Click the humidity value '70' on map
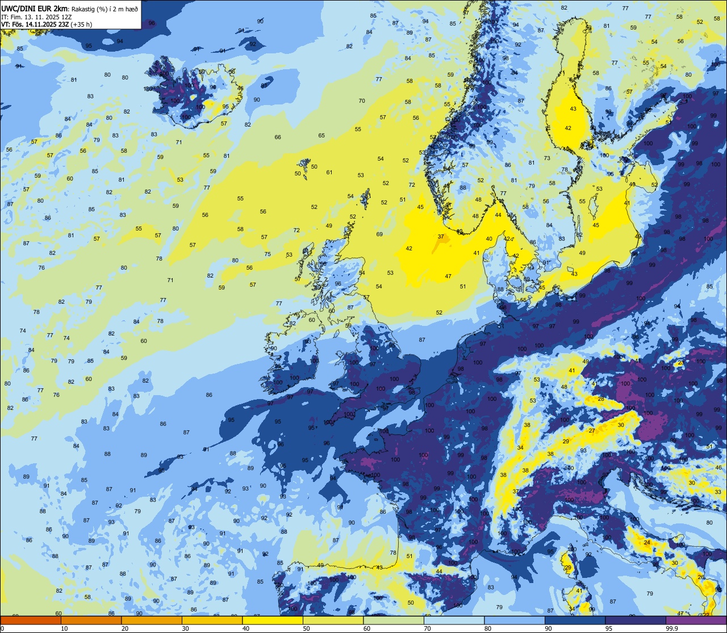Image resolution: width=727 pixels, height=633 pixels. (x=362, y=101)
